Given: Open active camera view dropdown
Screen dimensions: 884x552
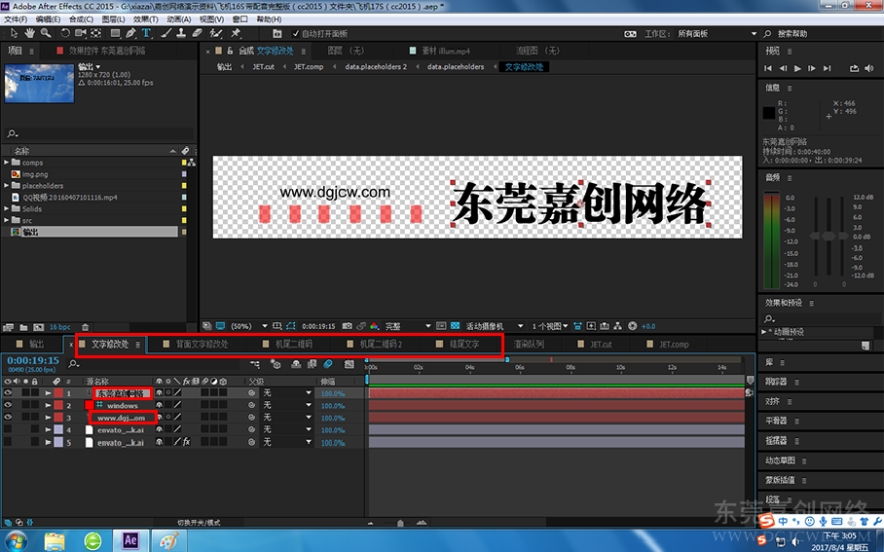Looking at the screenshot, I should coord(495,326).
